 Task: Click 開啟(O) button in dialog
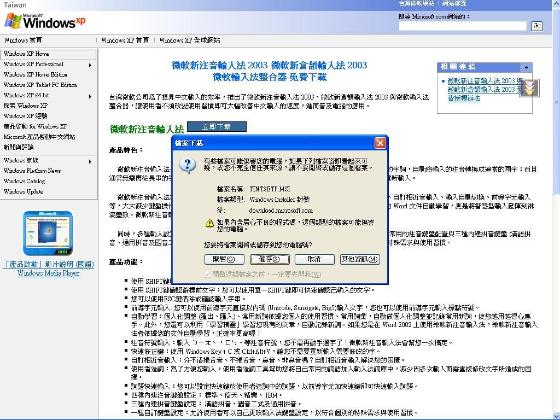coord(224,259)
